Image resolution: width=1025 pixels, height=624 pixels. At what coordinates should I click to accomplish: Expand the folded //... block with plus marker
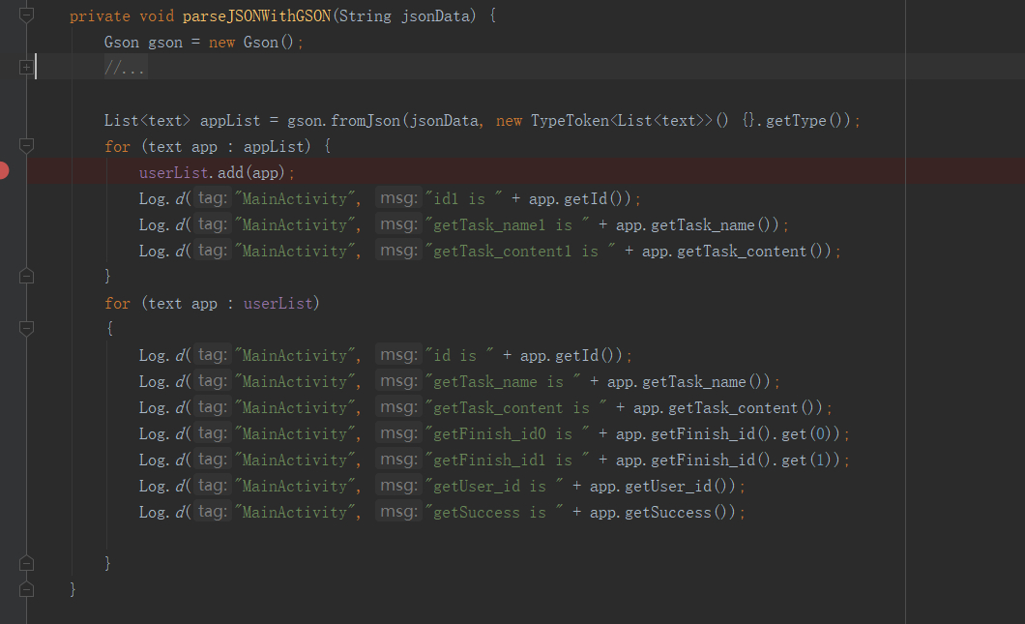(26, 67)
